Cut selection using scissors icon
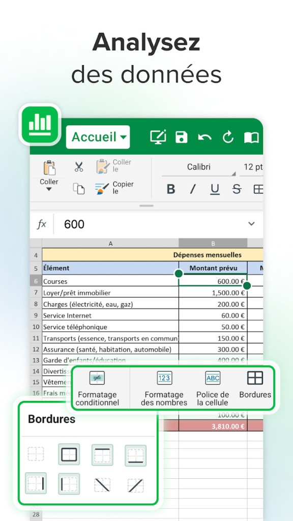293x521 pixels. [79, 167]
